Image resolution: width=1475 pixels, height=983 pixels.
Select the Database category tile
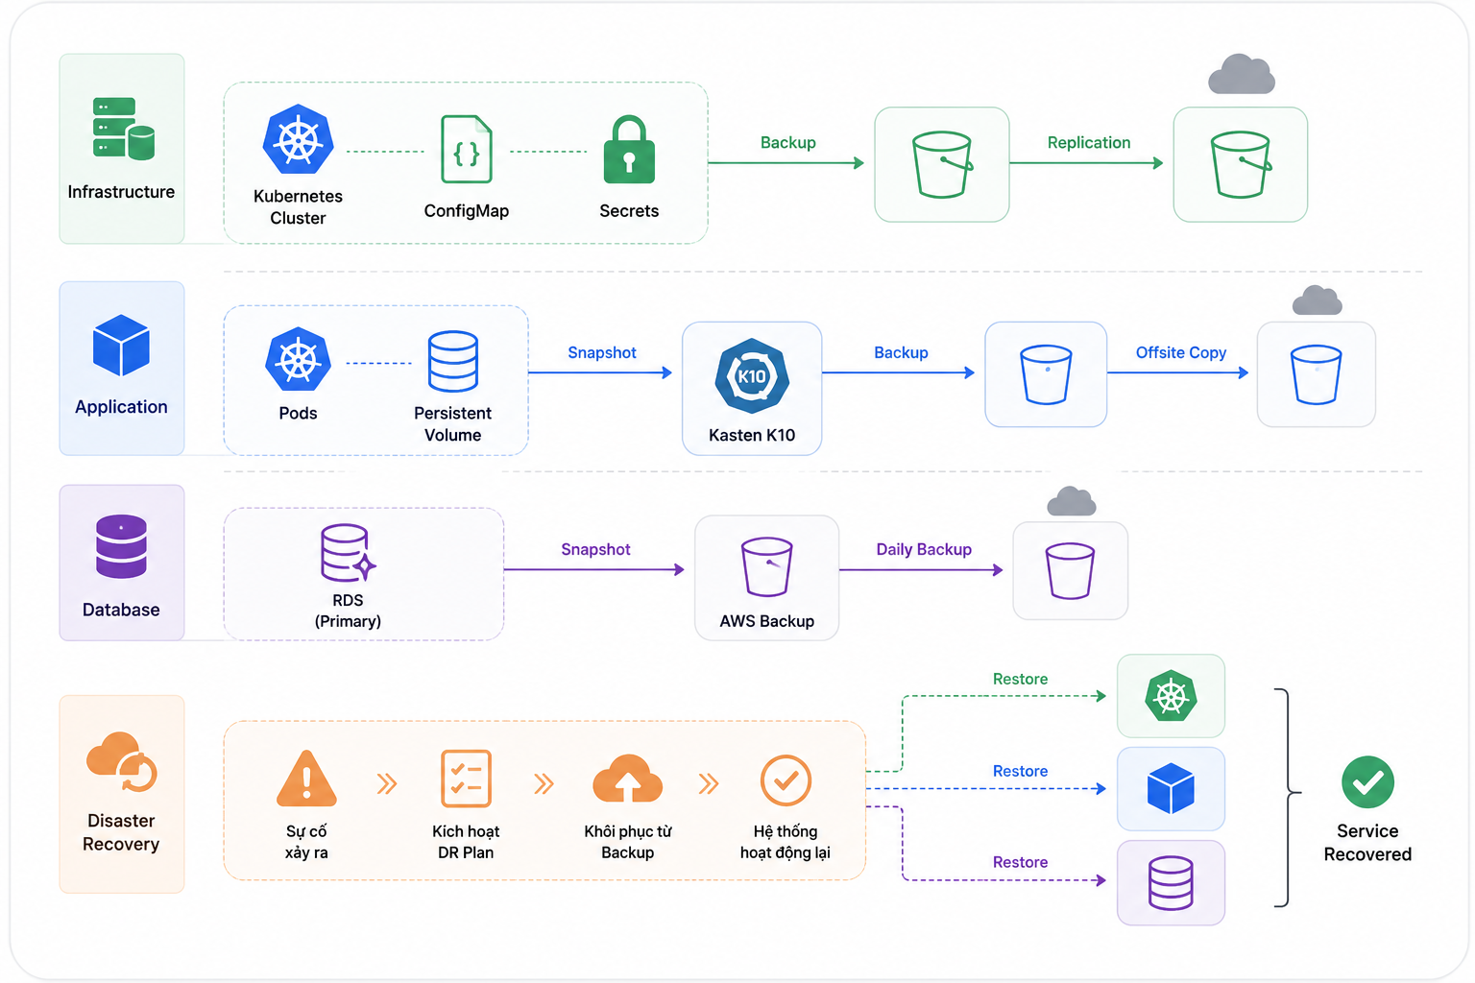click(x=122, y=563)
